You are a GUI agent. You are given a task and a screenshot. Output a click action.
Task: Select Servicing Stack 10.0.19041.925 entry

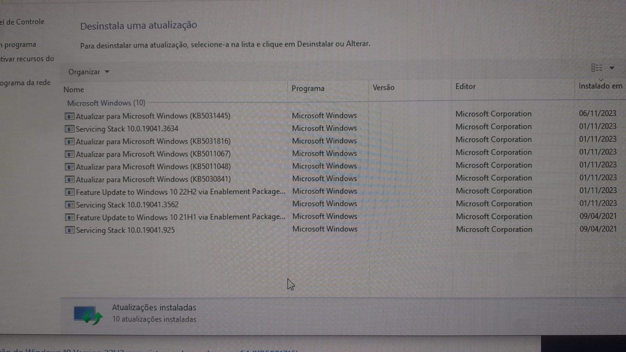[x=125, y=230]
